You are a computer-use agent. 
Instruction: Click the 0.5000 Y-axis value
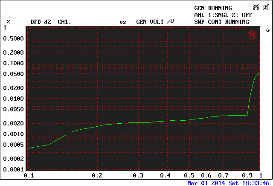click(13, 38)
